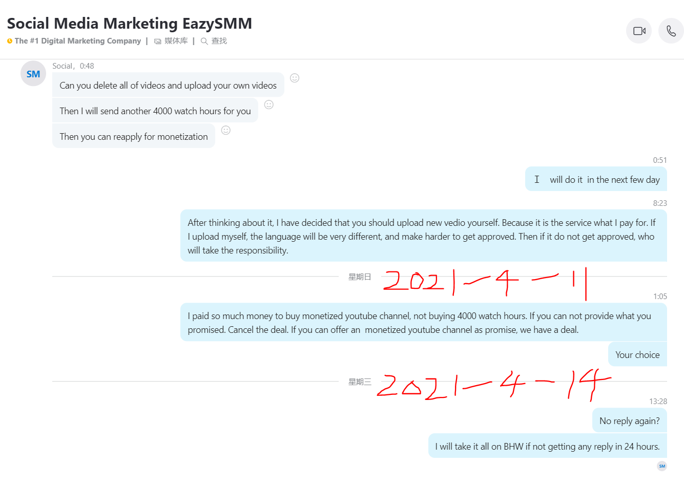Select the message about taking it on BHW
Image resolution: width=684 pixels, height=485 pixels.
[548, 446]
